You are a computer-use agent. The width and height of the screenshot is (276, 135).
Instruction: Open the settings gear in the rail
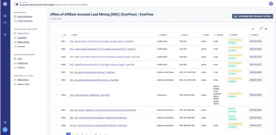pyautogui.click(x=5, y=122)
